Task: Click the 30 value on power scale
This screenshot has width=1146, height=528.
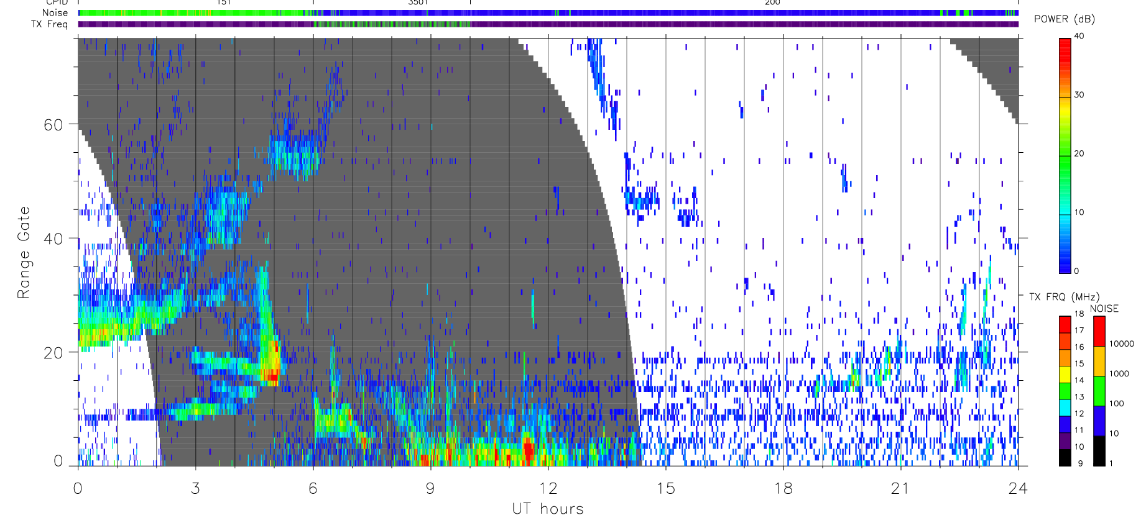Action: click(1079, 95)
